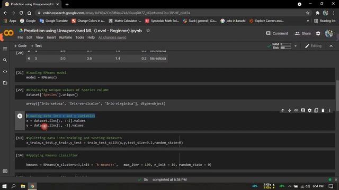Screen dimensions: 339x190
Task: Click the Comment button
Action: pos(277,33)
